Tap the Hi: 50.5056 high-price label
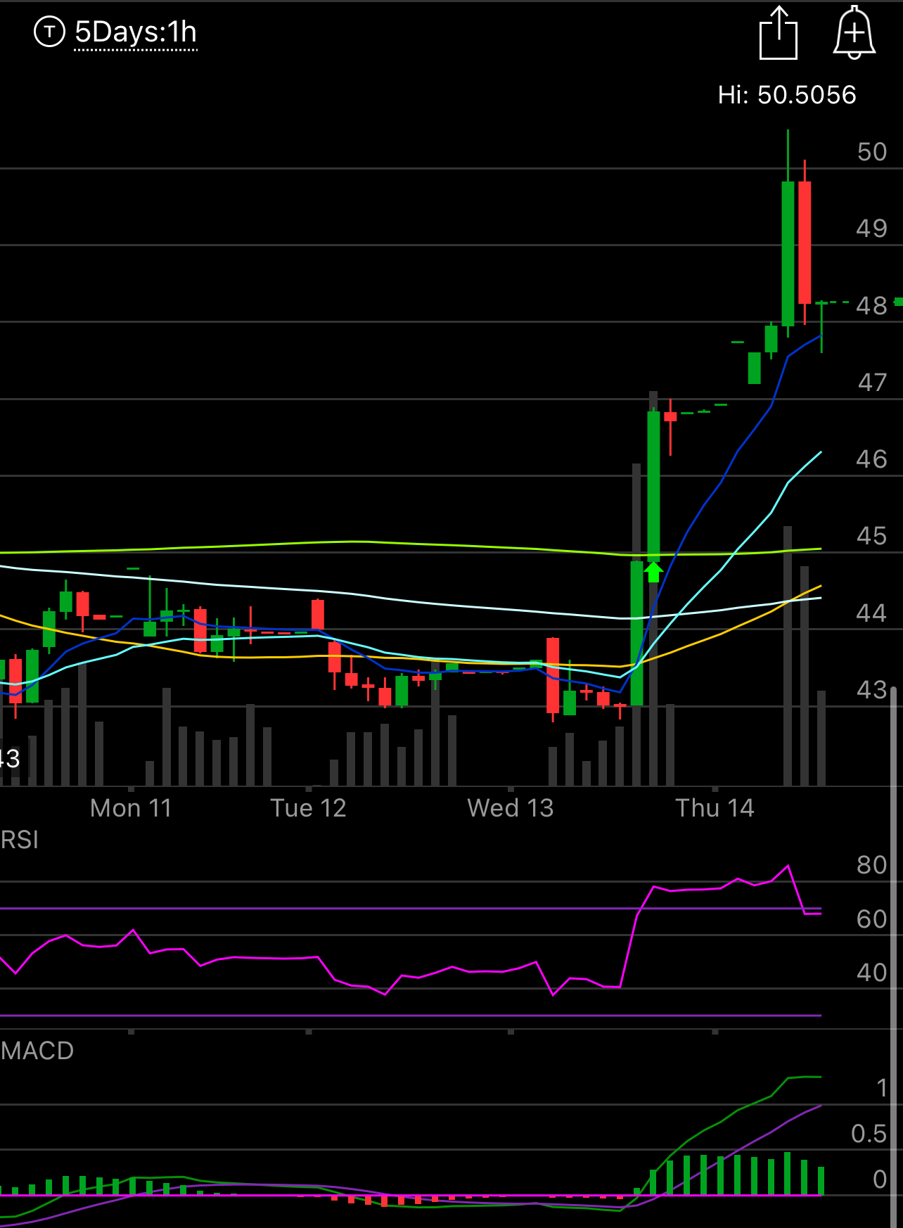The image size is (903, 1228). click(787, 95)
